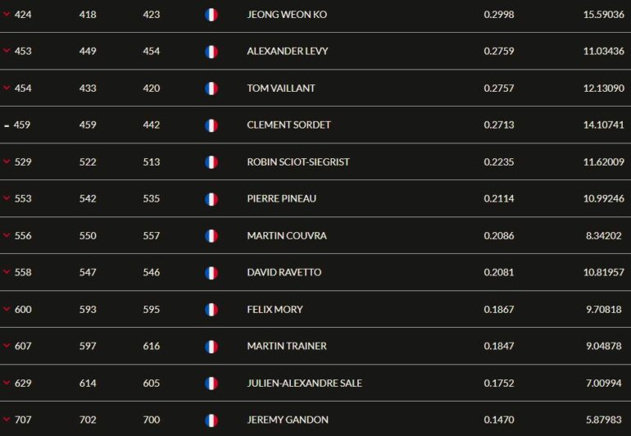
Task: Open player profile for Jeong Weon Ko
Action: (x=286, y=15)
